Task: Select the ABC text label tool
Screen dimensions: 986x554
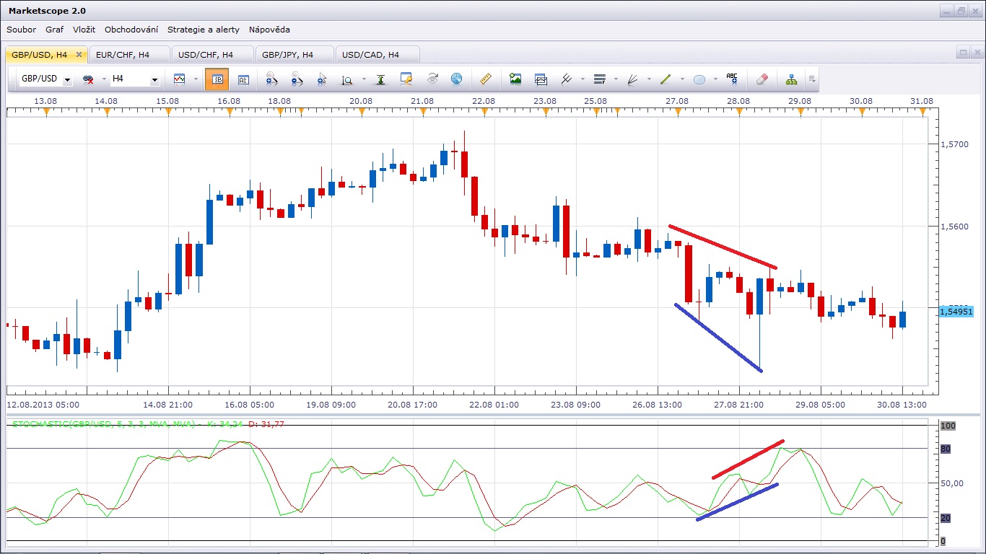Action: pos(732,79)
